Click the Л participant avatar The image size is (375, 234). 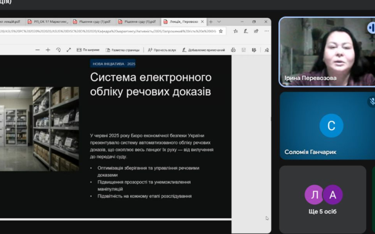click(314, 195)
